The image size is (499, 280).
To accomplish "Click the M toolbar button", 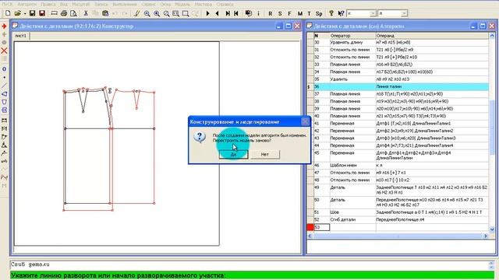I will click(x=299, y=14).
